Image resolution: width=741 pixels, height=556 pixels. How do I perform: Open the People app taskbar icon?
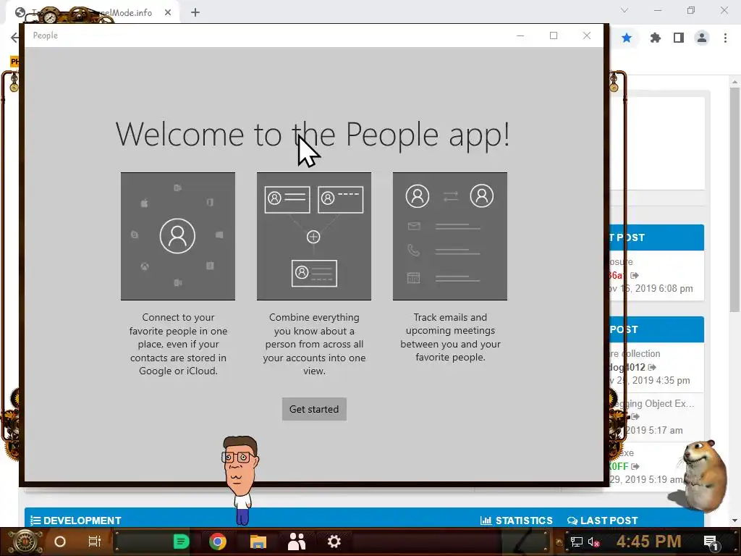297,542
